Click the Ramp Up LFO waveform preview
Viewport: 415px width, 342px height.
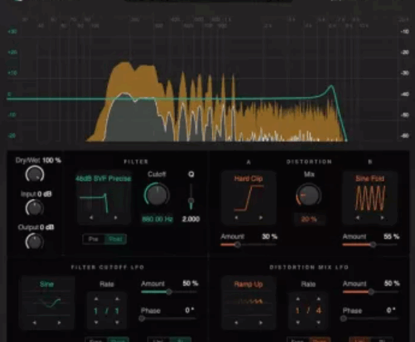[249, 301]
